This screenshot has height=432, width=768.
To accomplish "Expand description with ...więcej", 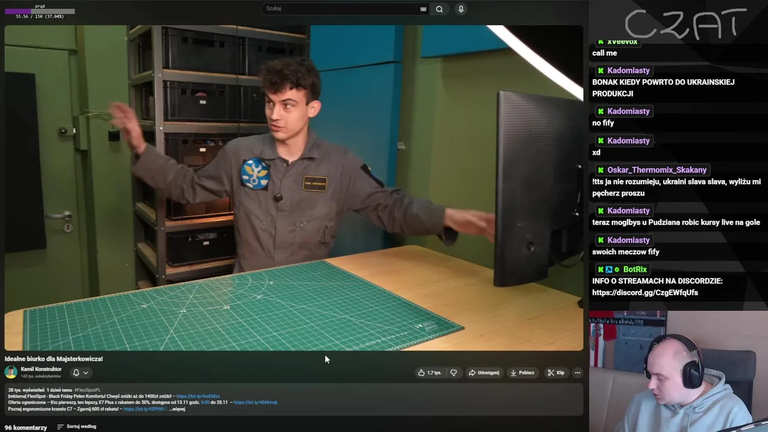I will 177,409.
